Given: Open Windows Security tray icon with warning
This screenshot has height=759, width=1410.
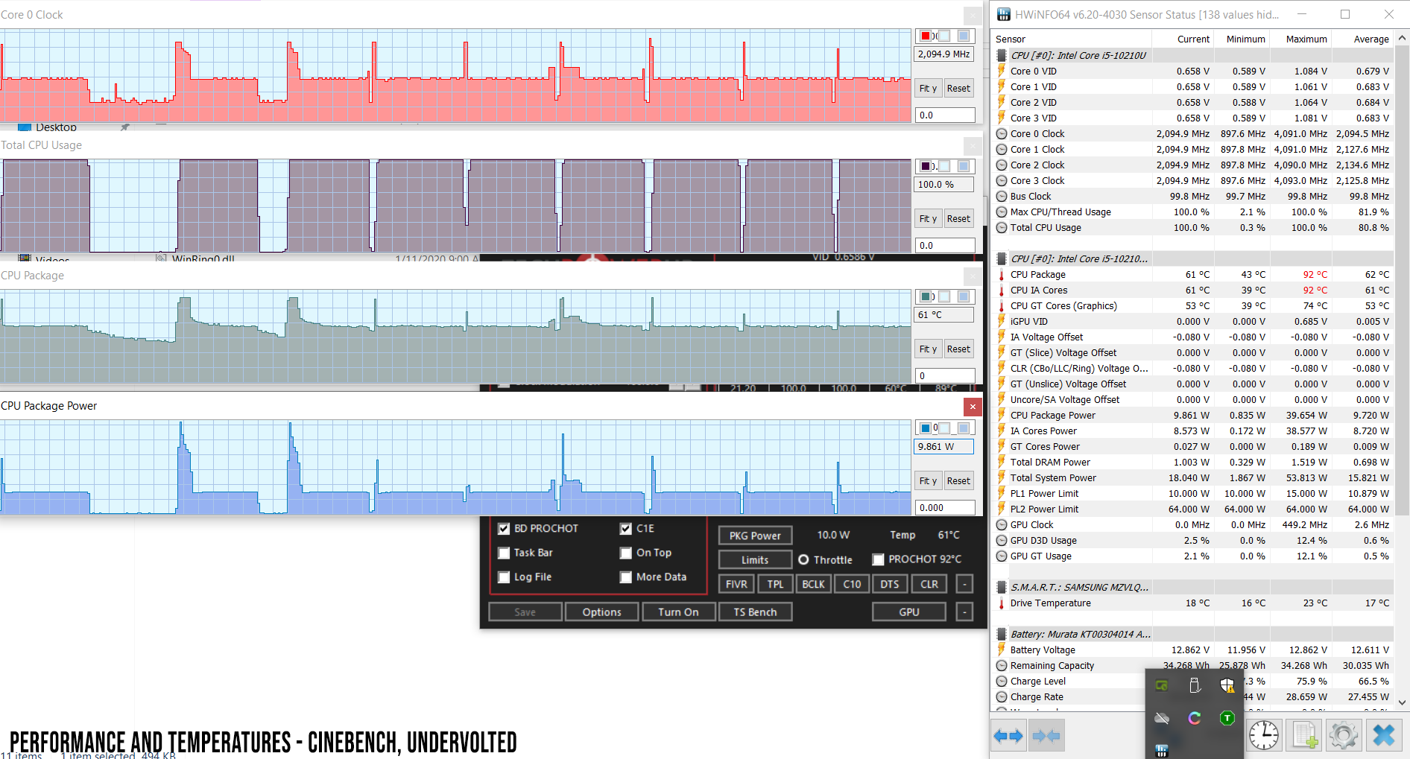Looking at the screenshot, I should pyautogui.click(x=1227, y=685).
